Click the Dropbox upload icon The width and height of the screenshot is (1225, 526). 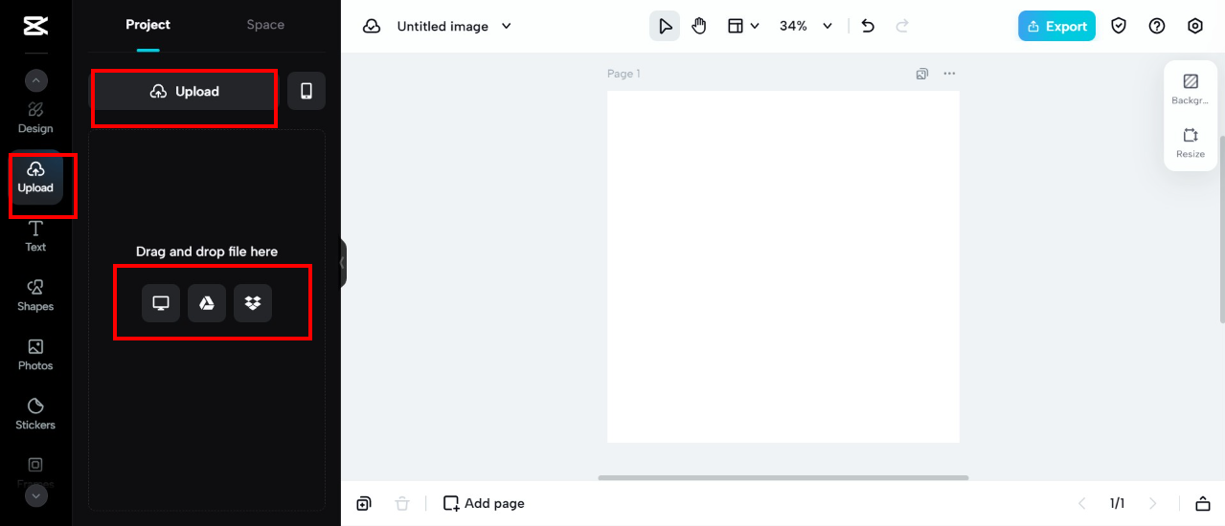pos(253,303)
